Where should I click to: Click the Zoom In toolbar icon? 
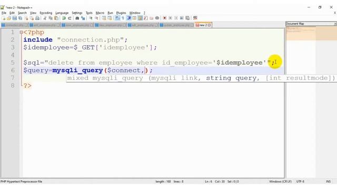91,18
